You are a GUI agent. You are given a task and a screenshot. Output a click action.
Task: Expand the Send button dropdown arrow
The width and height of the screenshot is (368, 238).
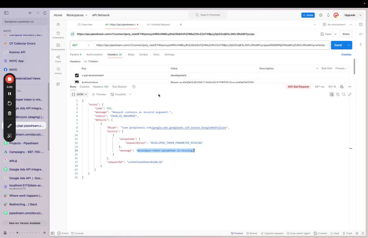(x=349, y=45)
